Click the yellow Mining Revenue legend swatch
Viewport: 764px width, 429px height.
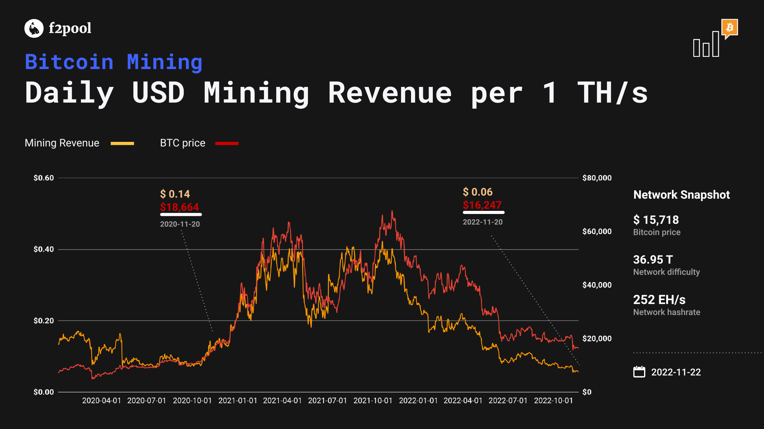pos(122,143)
